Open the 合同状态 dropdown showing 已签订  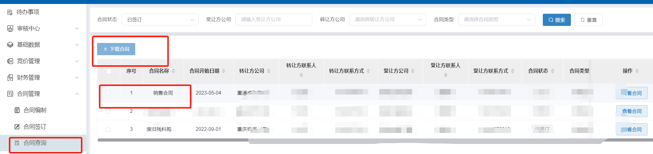(x=160, y=20)
